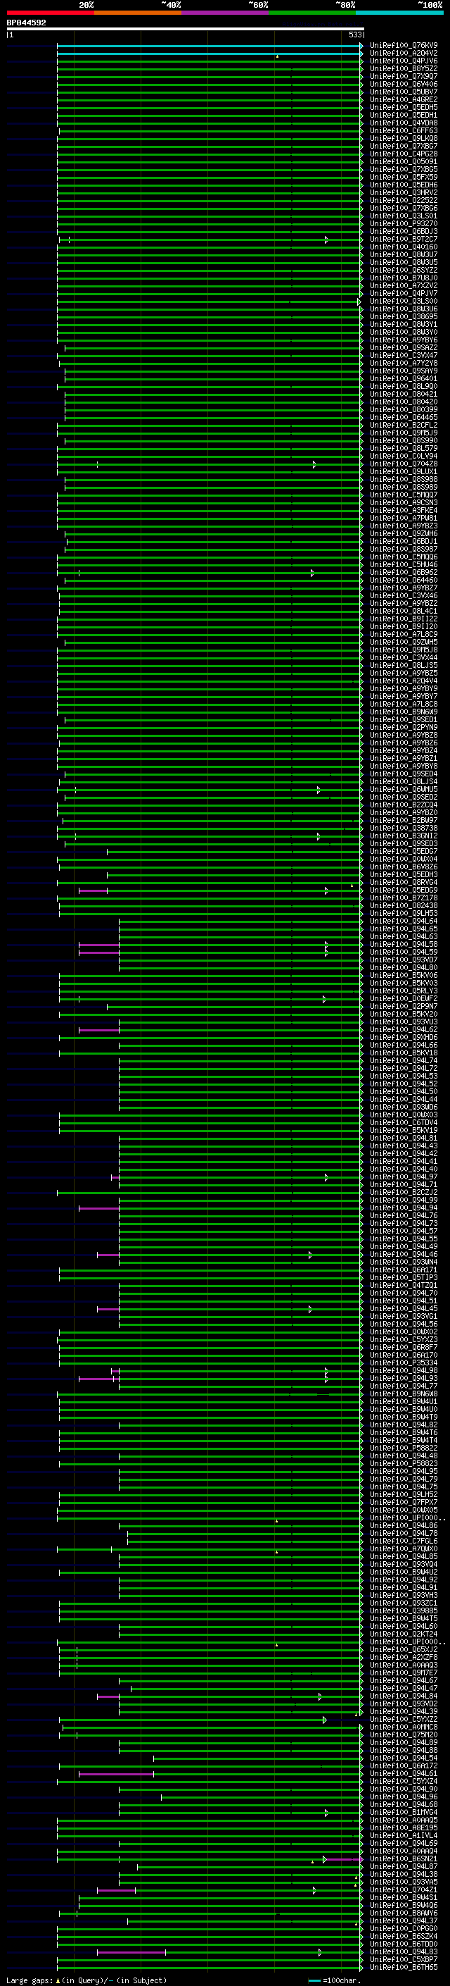Select hit UniRef100_B6V8Z6

click(x=403, y=867)
